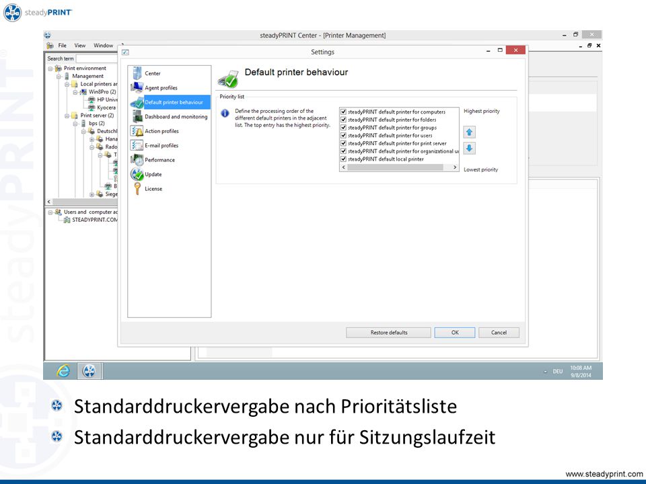The image size is (646, 484).
Task: Click the bps (2) server icon
Action: (83, 124)
